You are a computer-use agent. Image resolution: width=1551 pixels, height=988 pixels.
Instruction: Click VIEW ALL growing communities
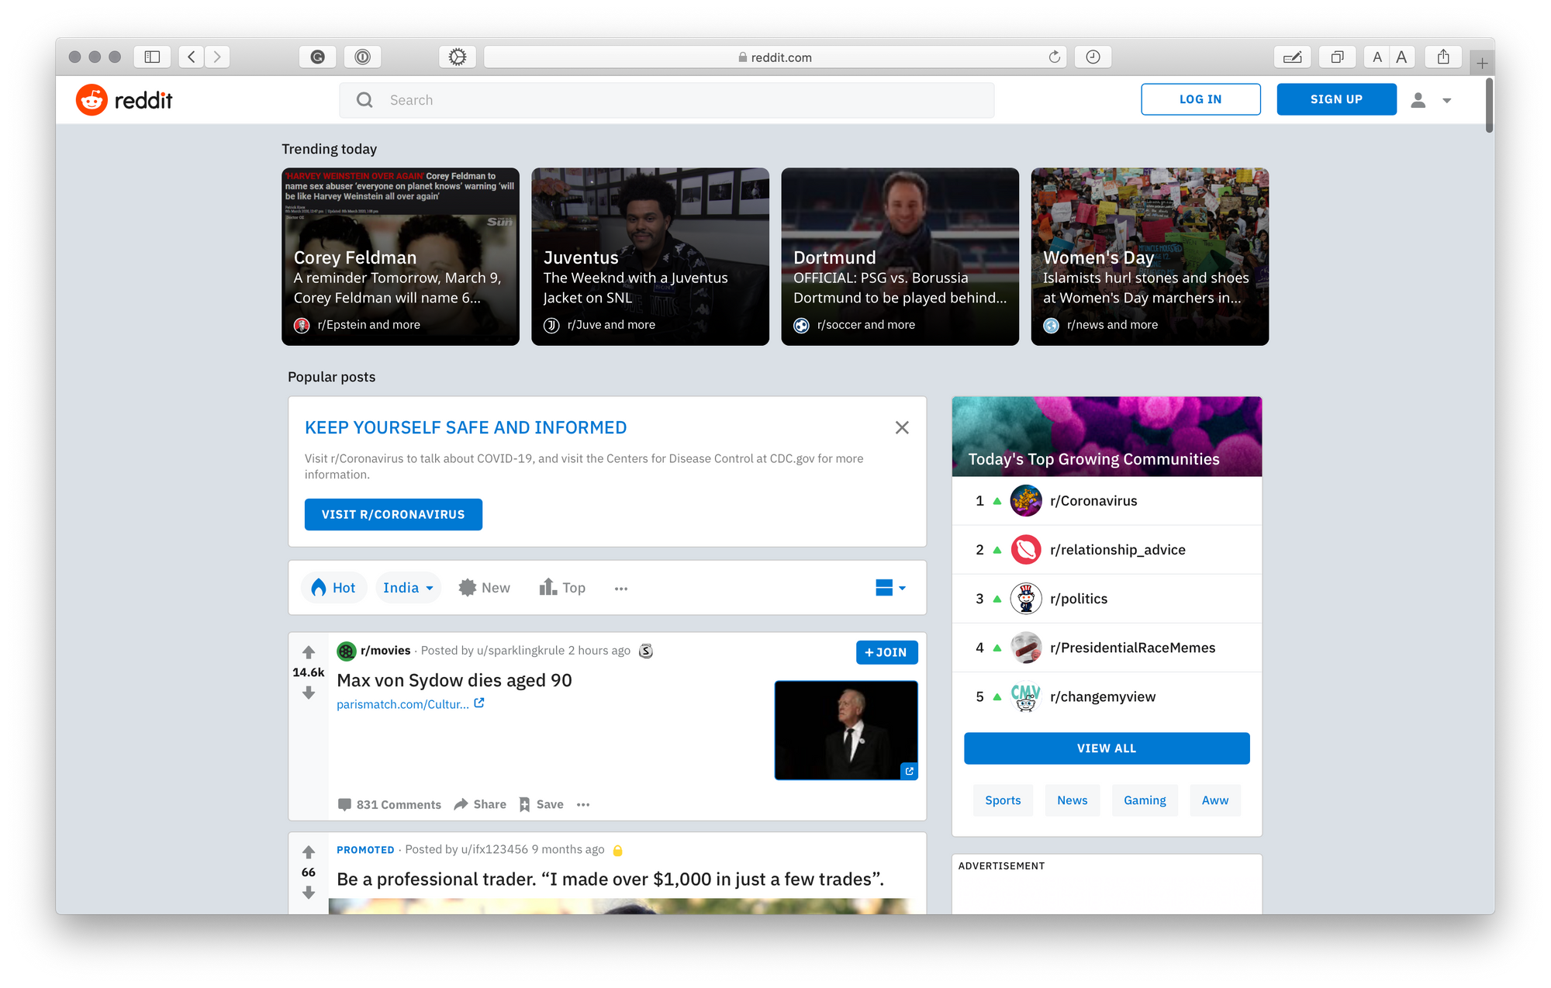coord(1107,748)
